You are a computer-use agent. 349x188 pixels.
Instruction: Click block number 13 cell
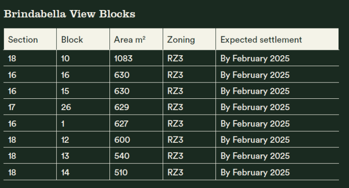coord(66,156)
